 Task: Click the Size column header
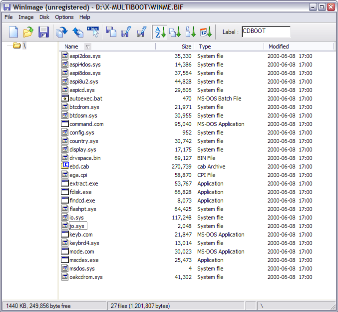175,46
